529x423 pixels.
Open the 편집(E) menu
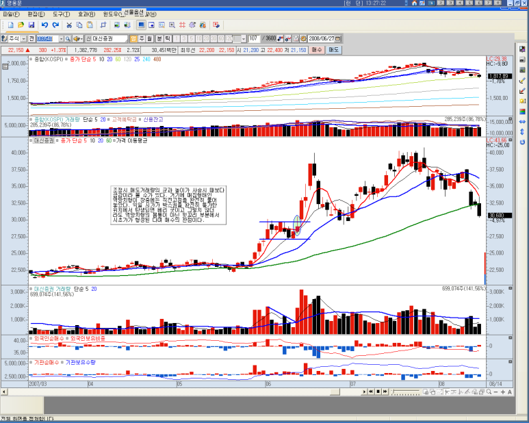tap(36, 14)
